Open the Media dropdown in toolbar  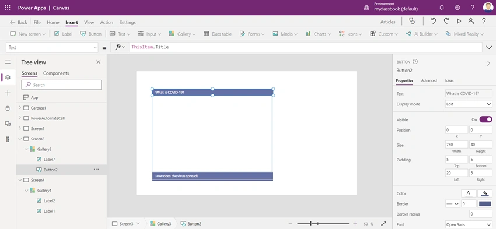pyautogui.click(x=285, y=34)
